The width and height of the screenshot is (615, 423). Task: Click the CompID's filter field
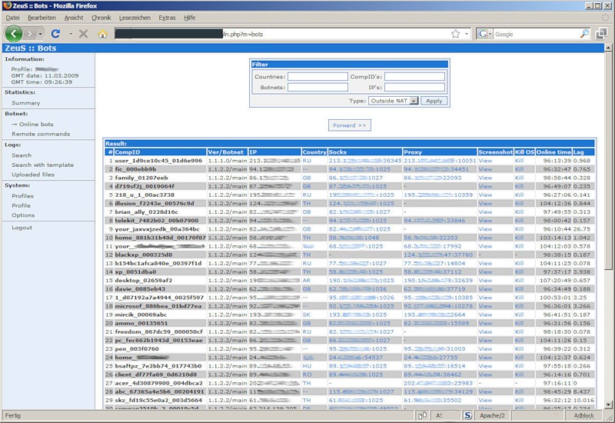coord(414,76)
